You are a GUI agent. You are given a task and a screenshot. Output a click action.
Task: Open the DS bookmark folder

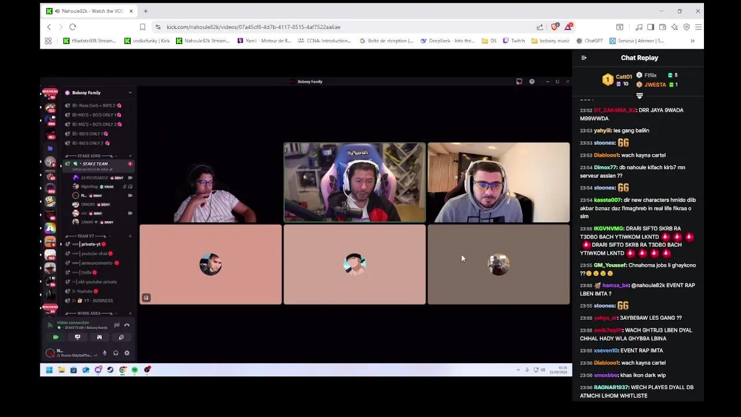pyautogui.click(x=489, y=41)
